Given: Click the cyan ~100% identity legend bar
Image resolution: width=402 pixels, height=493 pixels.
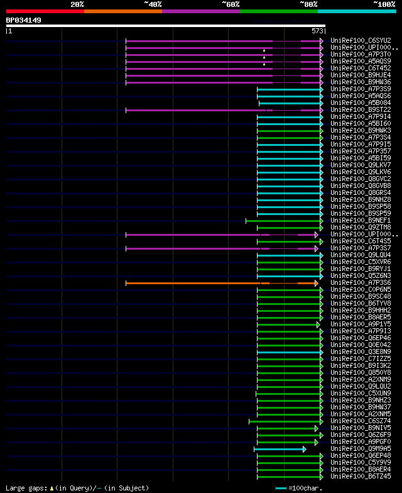Looking at the screenshot, I should click(357, 11).
